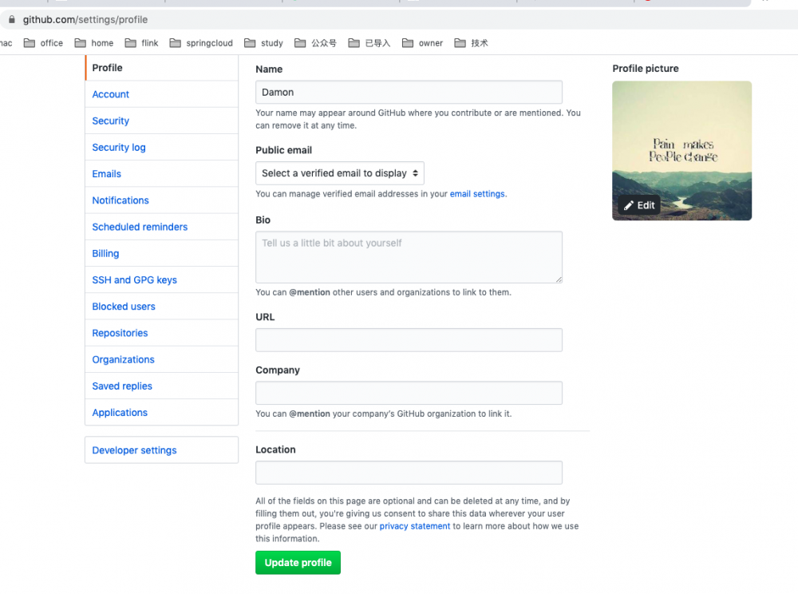The height and width of the screenshot is (594, 798).
Task: Open the flink bookmarks folder
Action: pos(142,43)
